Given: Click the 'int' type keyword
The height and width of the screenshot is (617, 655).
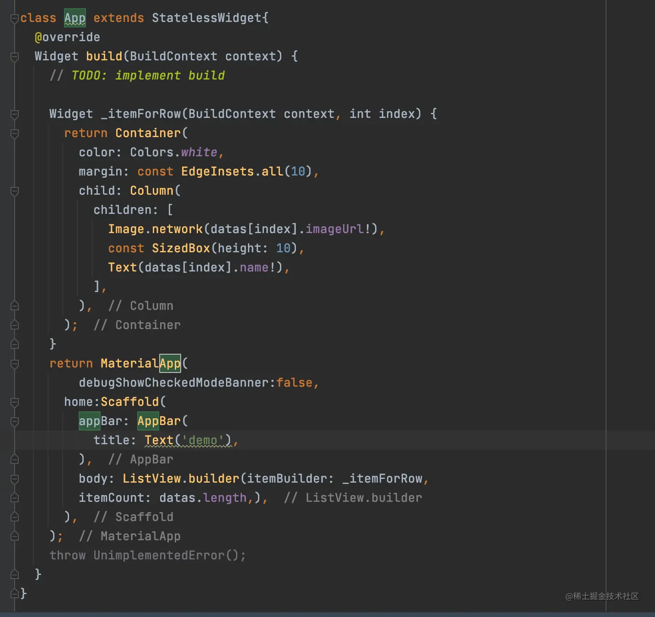Looking at the screenshot, I should pos(360,114).
